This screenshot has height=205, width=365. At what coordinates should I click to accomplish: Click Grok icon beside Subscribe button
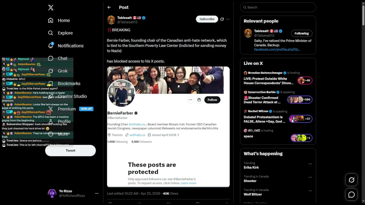pyautogui.click(x=222, y=19)
